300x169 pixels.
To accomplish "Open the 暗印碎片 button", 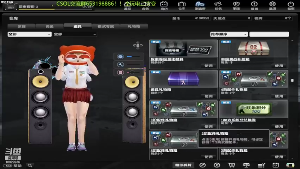I will (x=183, y=165).
